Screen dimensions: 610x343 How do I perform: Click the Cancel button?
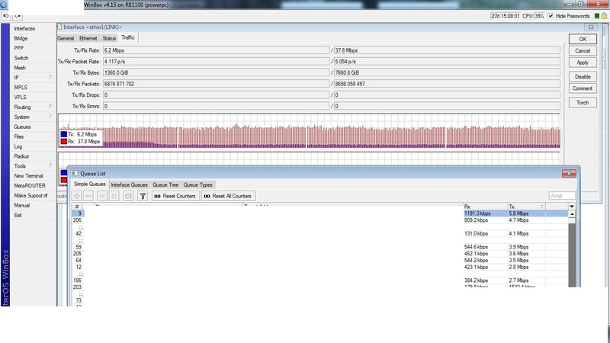583,51
